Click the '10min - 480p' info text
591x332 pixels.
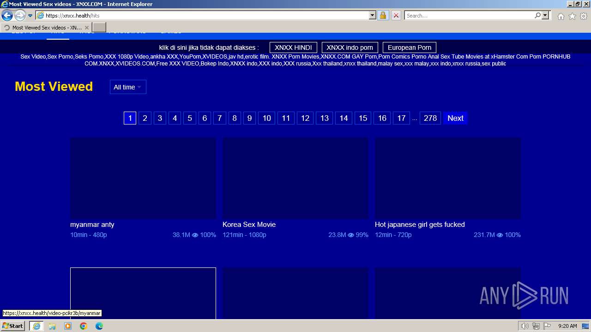(x=89, y=235)
